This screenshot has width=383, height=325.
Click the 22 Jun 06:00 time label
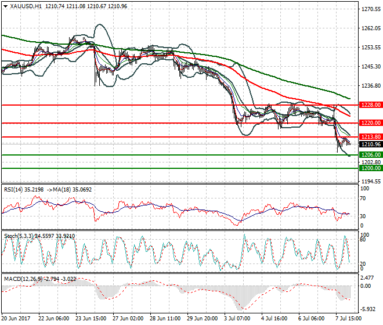54,319
